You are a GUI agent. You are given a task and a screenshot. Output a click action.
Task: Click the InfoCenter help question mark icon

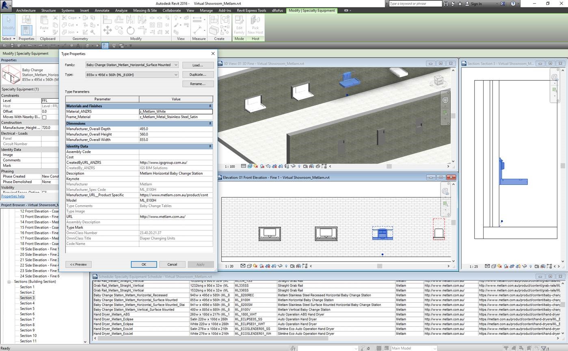click(x=513, y=4)
